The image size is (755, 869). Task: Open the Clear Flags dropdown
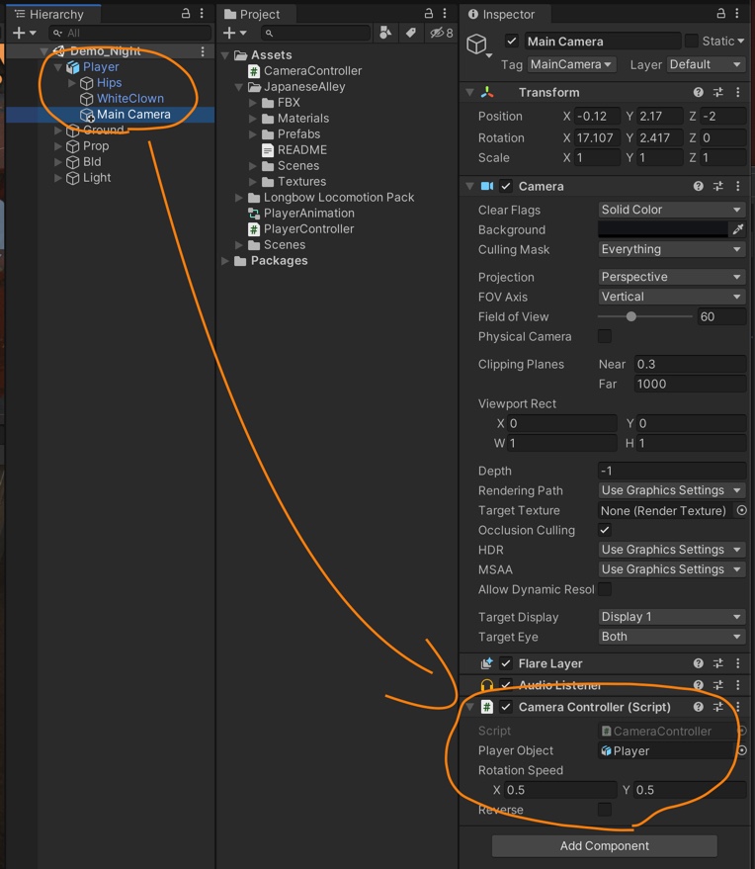click(671, 210)
